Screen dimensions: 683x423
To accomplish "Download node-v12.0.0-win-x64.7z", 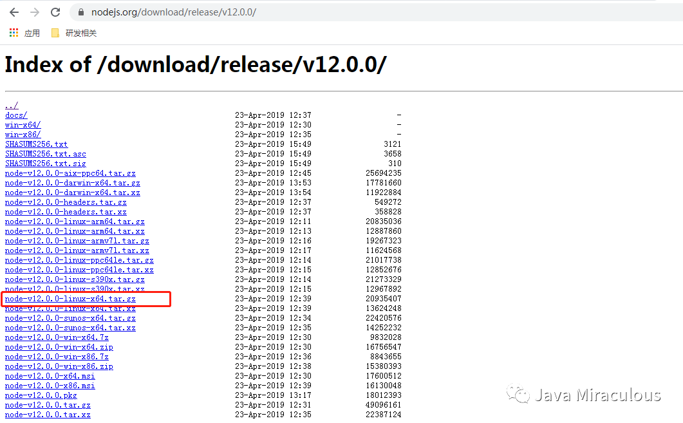I will pos(57,337).
